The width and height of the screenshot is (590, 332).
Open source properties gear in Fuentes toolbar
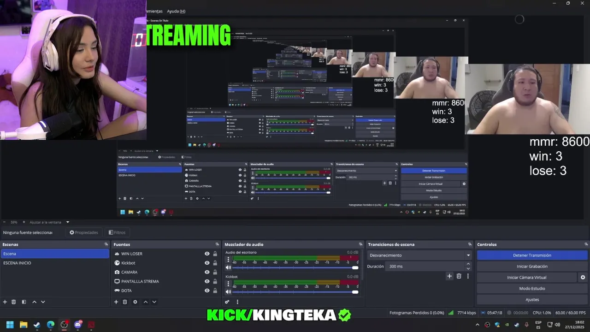coord(135,302)
